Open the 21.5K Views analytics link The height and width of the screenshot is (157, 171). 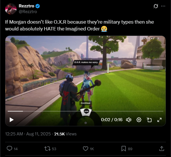[65, 134]
